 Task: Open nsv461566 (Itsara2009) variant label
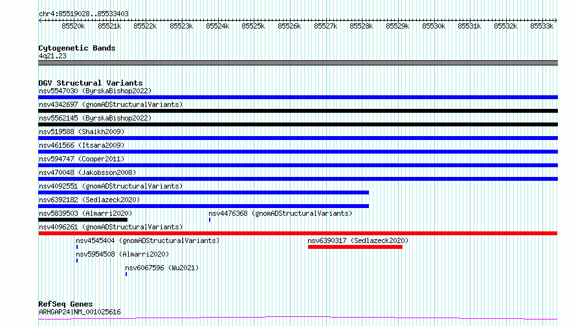[82, 145]
